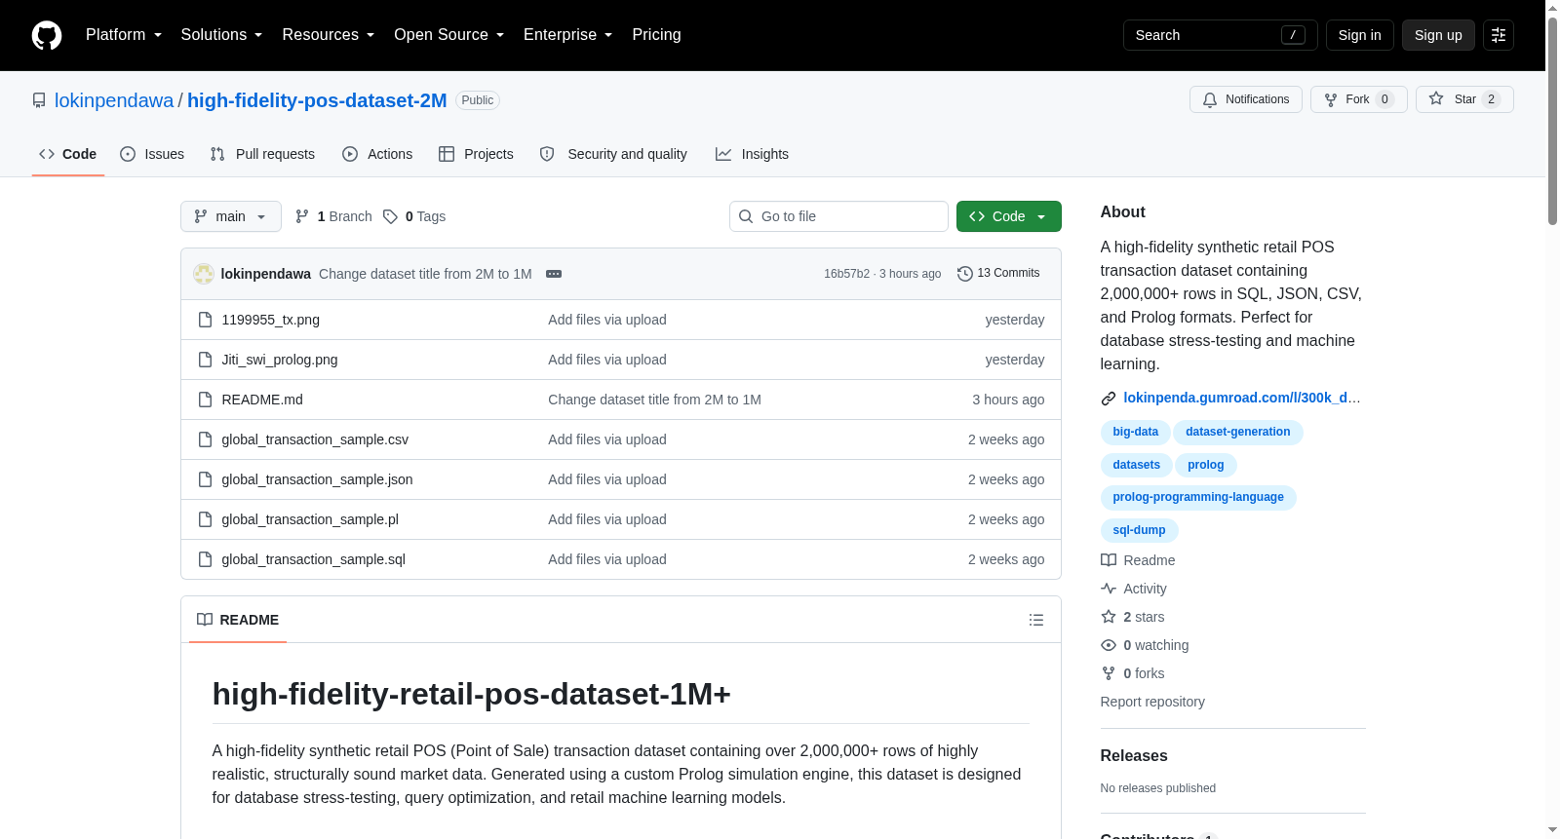
Task: Click the Sign in button
Action: point(1359,35)
